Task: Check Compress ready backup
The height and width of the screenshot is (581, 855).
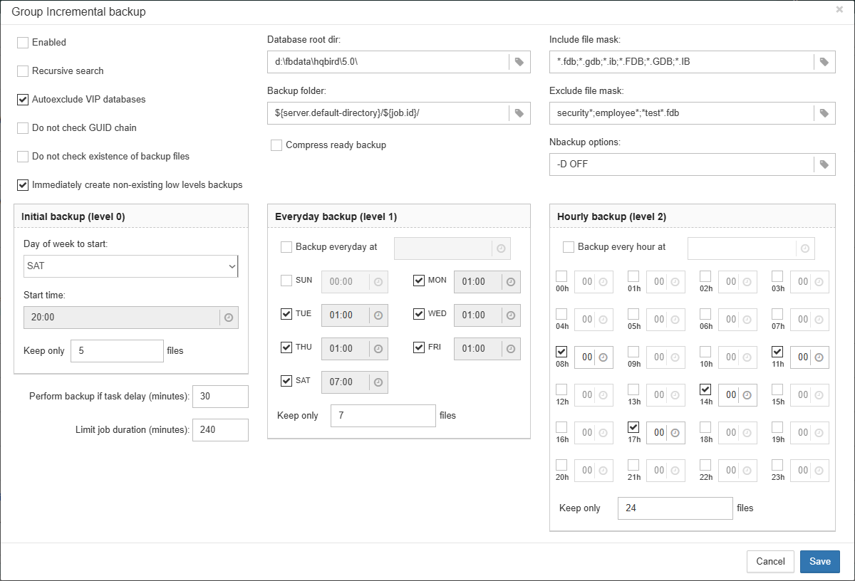Action: pyautogui.click(x=276, y=145)
